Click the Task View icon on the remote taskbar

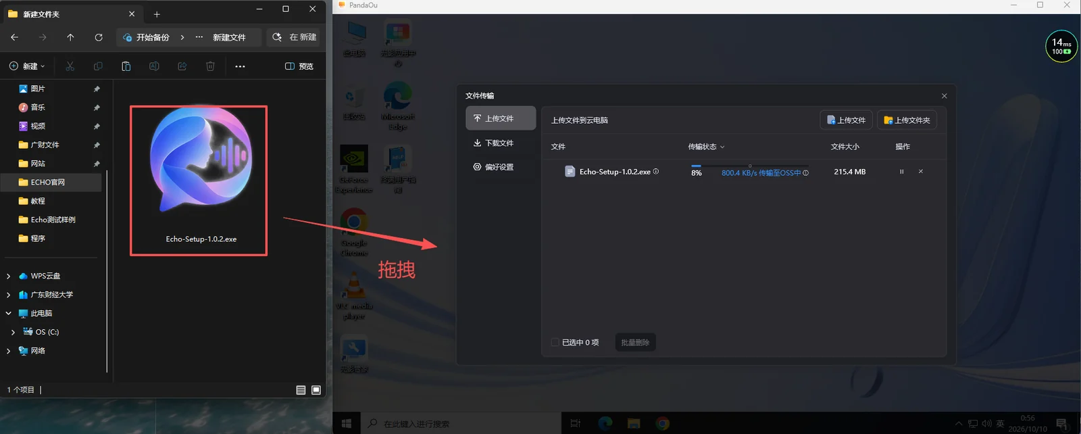[x=576, y=424]
